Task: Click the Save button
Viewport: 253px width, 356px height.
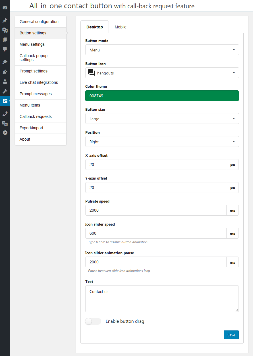Action: click(231, 335)
